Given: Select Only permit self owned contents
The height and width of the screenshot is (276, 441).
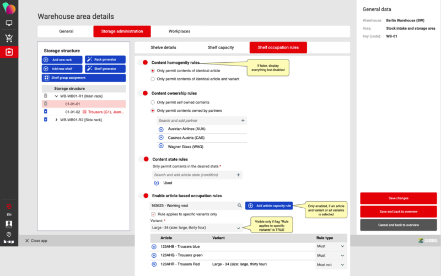Looking at the screenshot, I should coord(153,102).
